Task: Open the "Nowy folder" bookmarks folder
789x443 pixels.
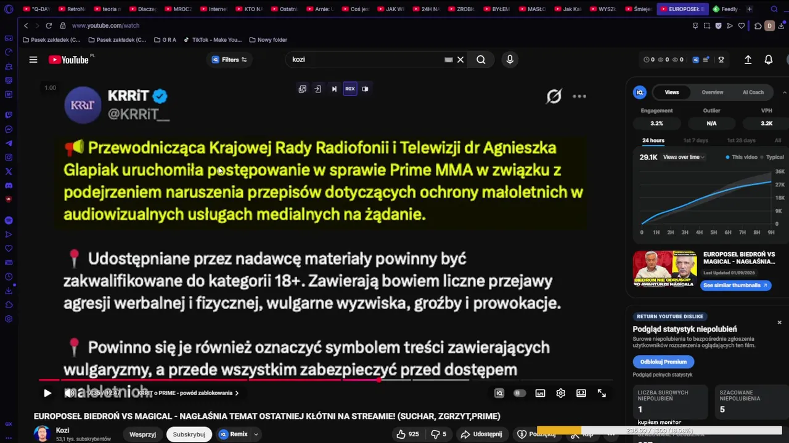Action: tap(268, 40)
